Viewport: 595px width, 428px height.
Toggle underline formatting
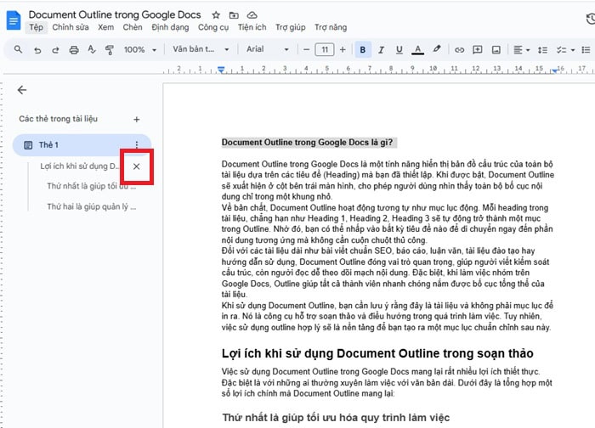[399, 49]
